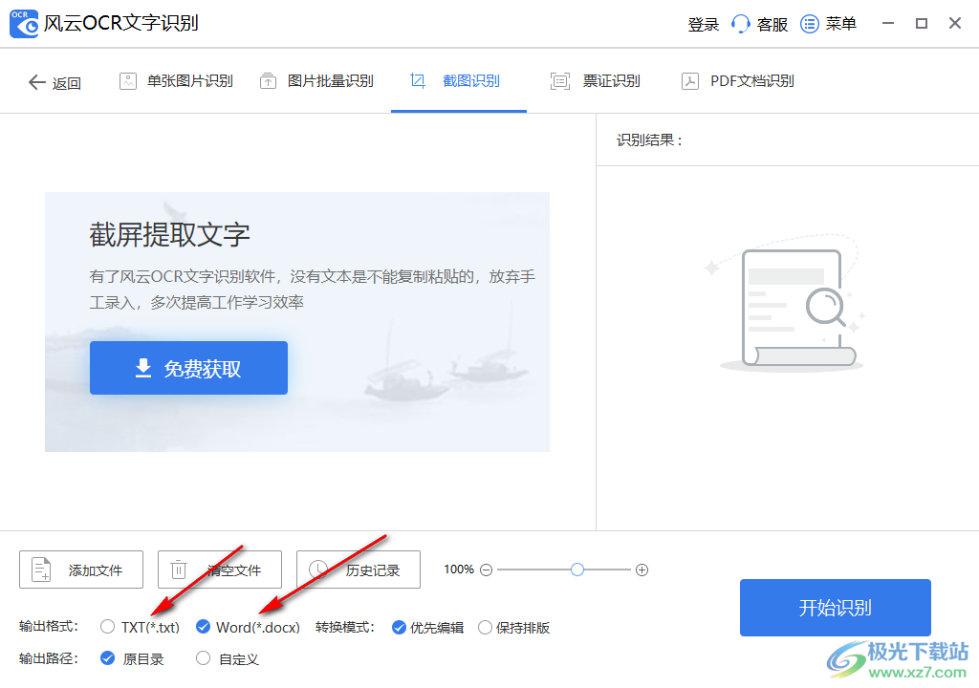Click the clock icon in 历史记录
Viewport: 979px width, 688px height.
pos(318,570)
